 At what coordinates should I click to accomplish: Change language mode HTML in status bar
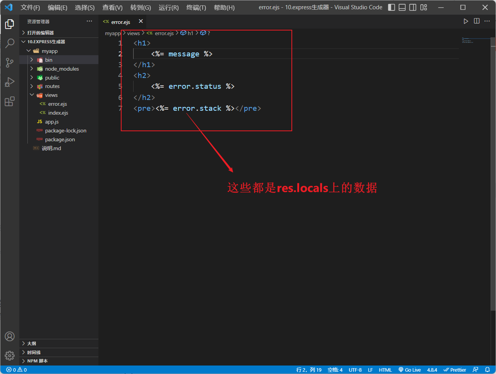(385, 370)
